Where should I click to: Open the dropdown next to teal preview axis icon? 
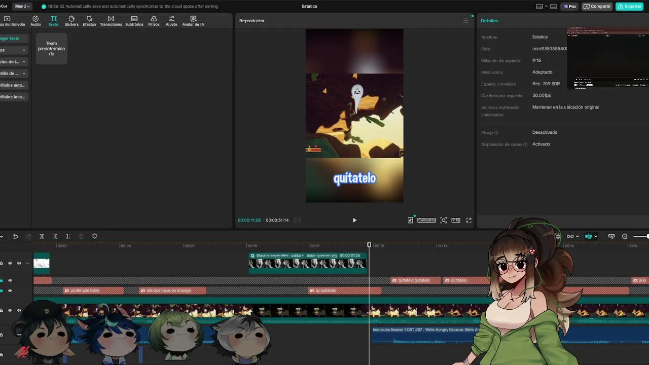click(595, 236)
